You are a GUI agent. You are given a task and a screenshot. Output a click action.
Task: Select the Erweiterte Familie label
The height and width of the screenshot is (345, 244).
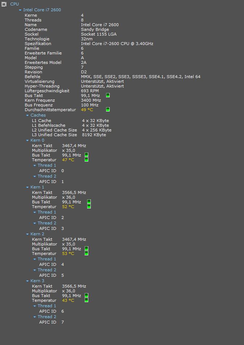coord(43,53)
